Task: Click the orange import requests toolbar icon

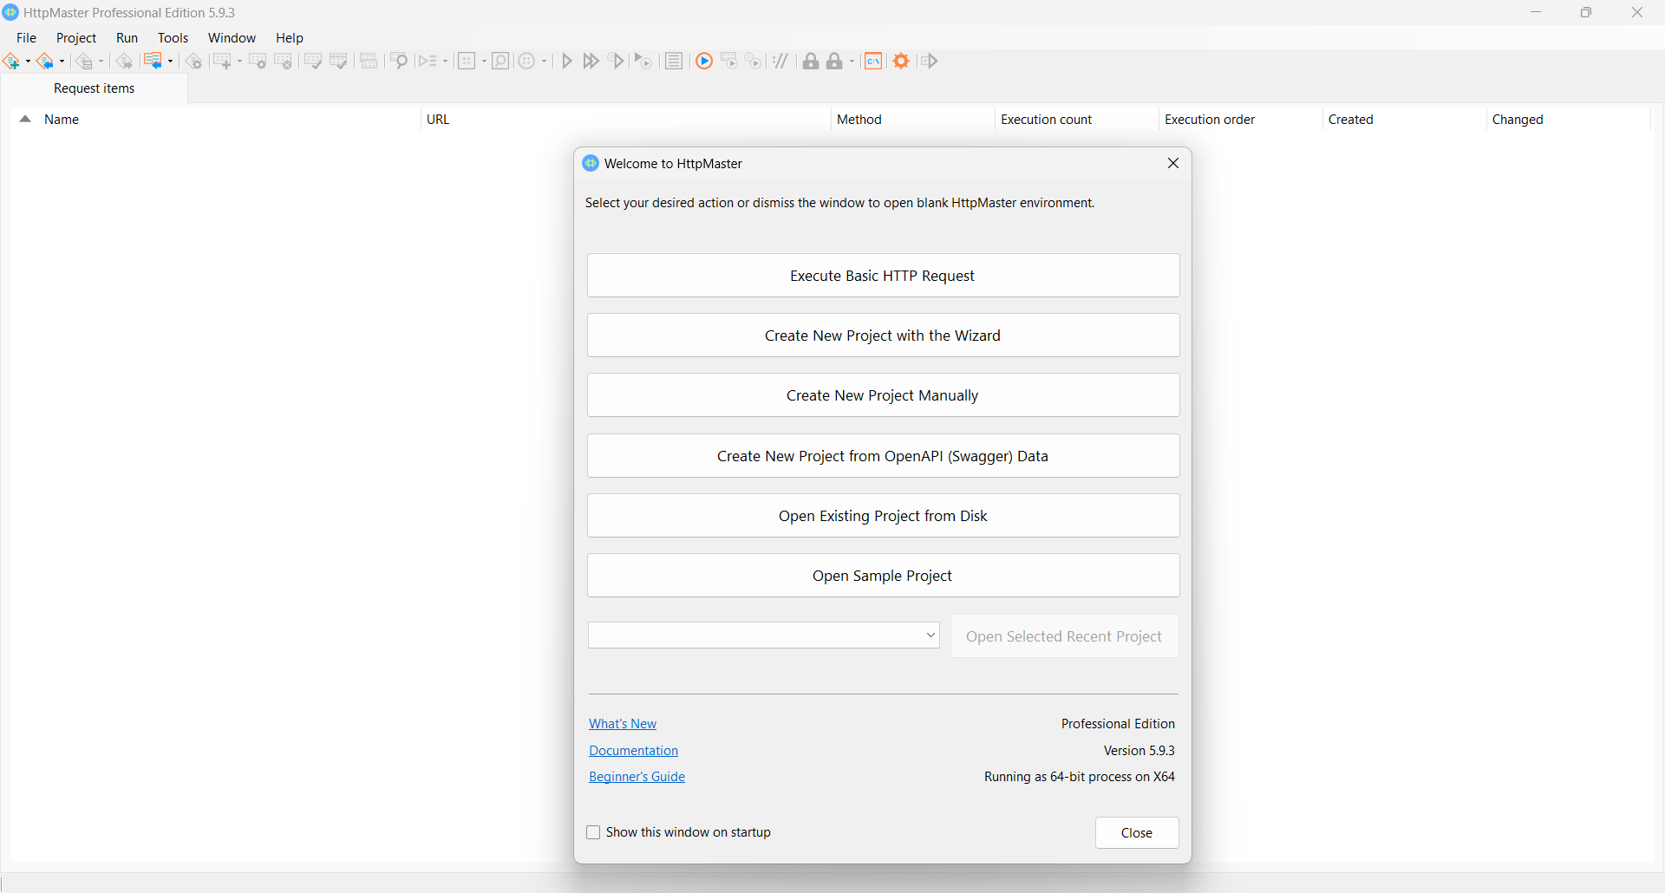Action: pyautogui.click(x=153, y=61)
